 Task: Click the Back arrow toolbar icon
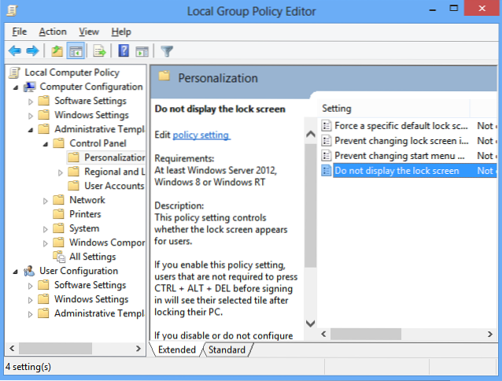[x=15, y=51]
